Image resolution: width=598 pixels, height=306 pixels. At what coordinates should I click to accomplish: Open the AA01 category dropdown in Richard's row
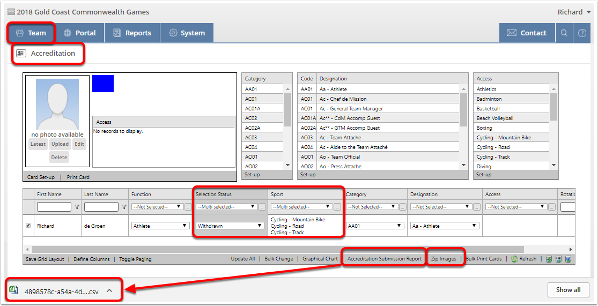[375, 226]
